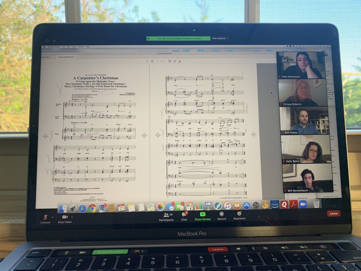Open Numbers chart icon in Dock

pyautogui.click(x=199, y=206)
